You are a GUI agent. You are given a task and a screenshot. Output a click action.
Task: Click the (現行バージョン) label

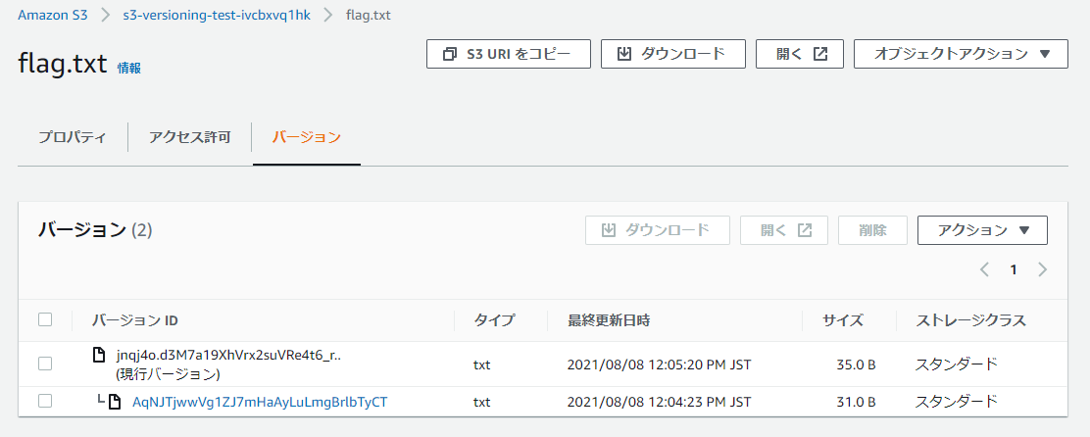tap(169, 374)
